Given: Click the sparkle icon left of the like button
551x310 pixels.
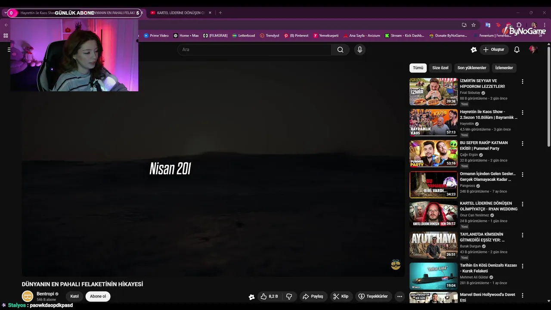Looking at the screenshot, I should tap(252, 297).
